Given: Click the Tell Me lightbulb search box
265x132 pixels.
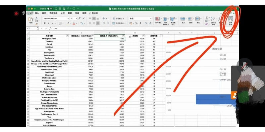Looking at the screenshot, I should click(x=93, y=13).
